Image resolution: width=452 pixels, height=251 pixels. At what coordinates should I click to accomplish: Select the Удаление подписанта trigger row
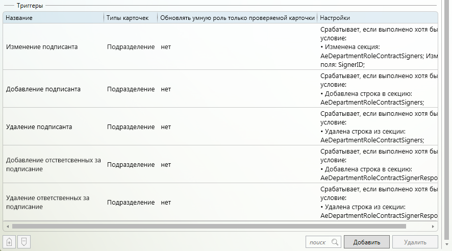click(x=39, y=127)
